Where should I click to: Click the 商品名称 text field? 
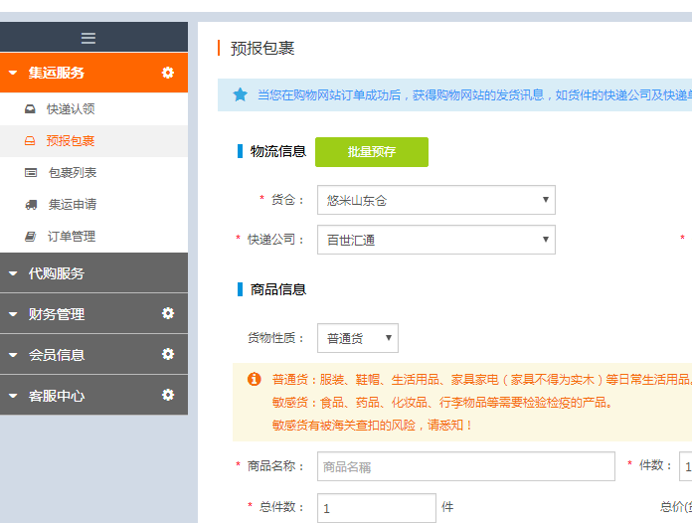coord(465,466)
